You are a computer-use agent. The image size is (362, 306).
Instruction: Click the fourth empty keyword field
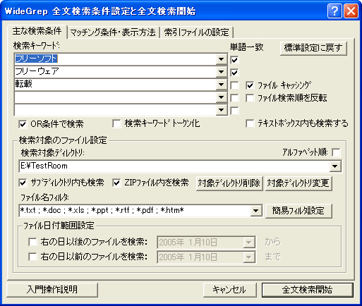(115, 97)
